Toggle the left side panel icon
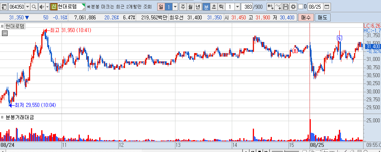Viewport: 381px width, 152px height. [4, 7]
